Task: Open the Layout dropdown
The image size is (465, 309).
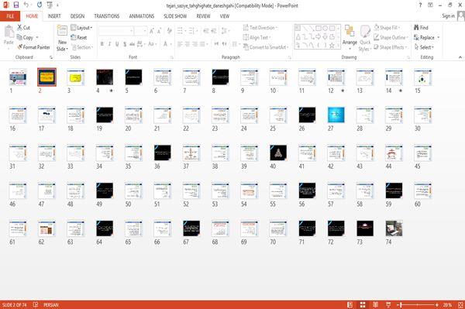Action: pos(81,28)
